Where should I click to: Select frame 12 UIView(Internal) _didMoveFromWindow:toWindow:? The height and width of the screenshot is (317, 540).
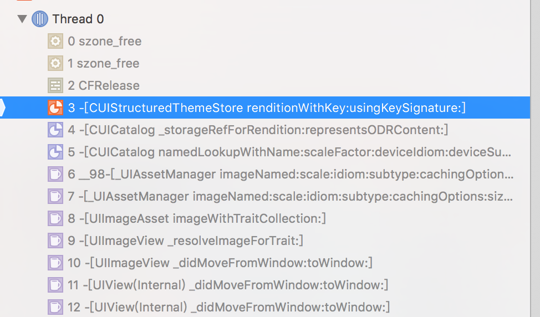coord(265,306)
